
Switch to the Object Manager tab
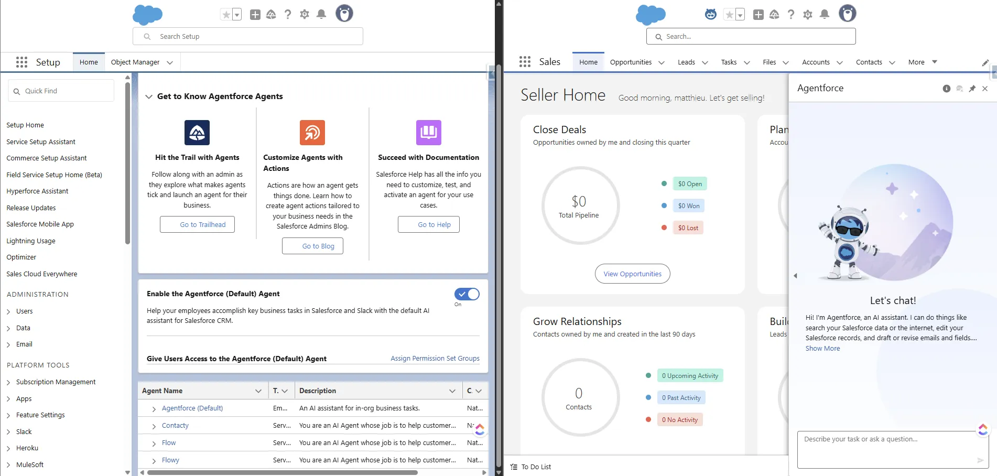(x=135, y=62)
